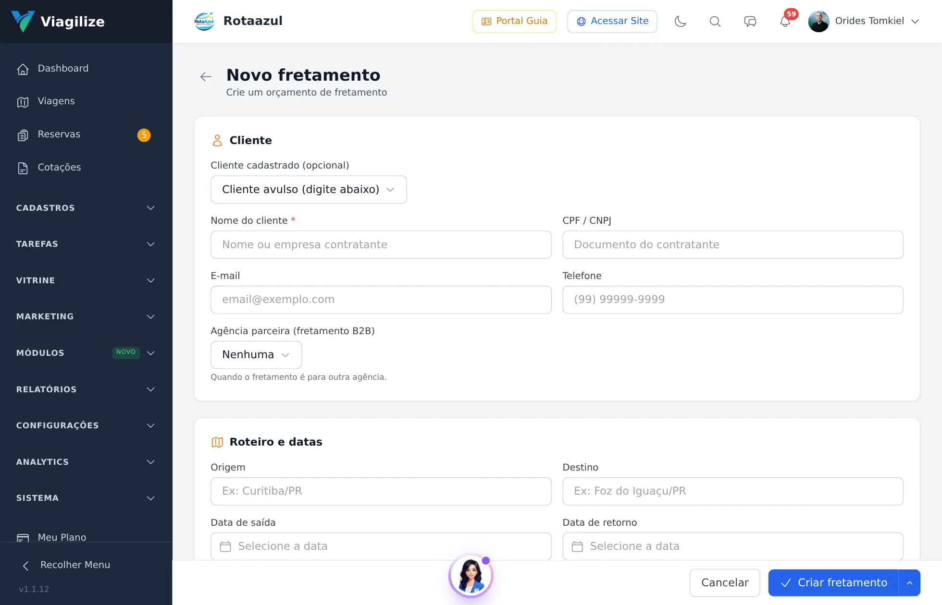Viewport: 942px width, 605px height.
Task: Open the virtual assistant avatar
Action: coord(471,576)
